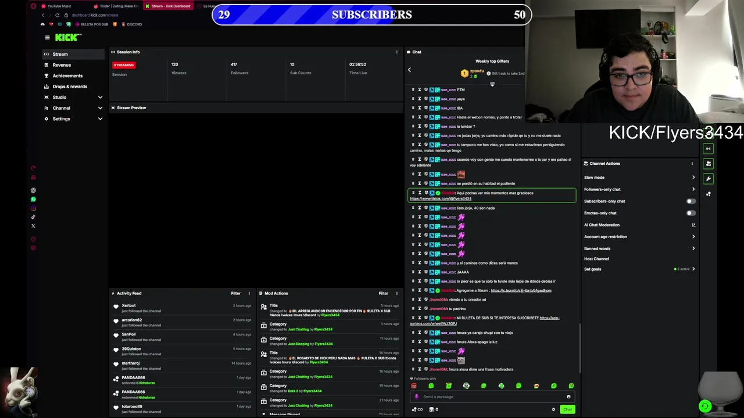Click Instagram icon in browser sidebar
This screenshot has height=418, width=744.
point(33,208)
